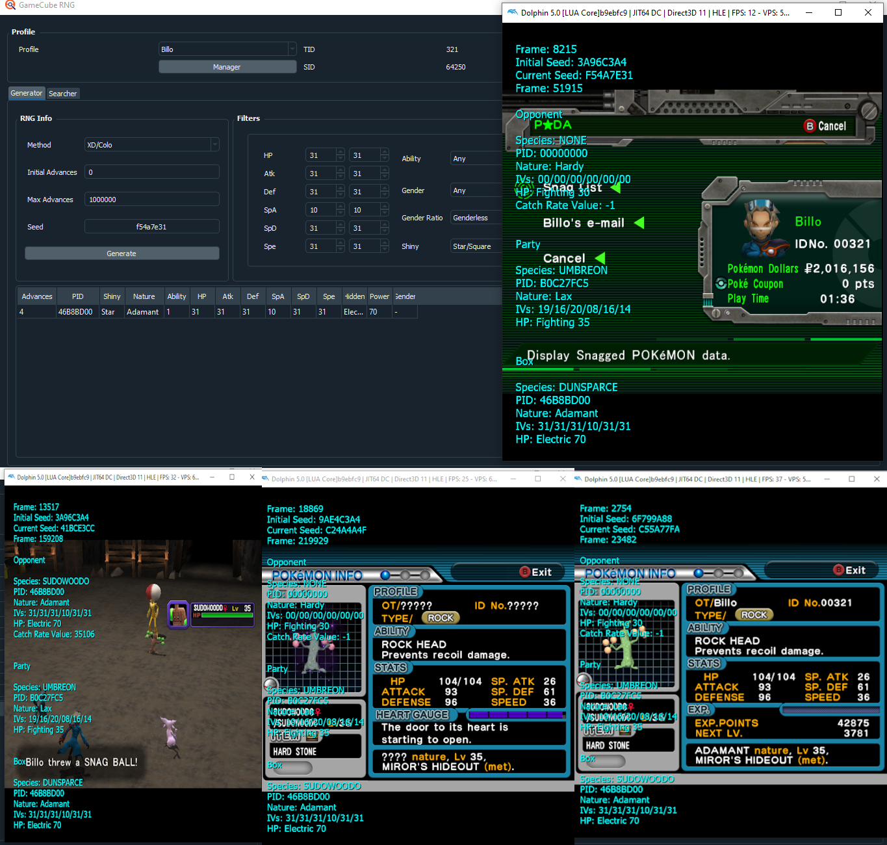887x845 pixels.
Task: Click Sudowoodo icon in battle HP bar
Action: click(x=178, y=614)
